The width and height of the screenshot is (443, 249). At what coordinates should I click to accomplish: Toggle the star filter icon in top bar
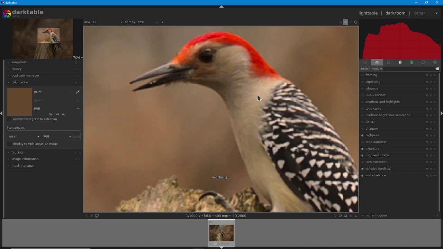[x=345, y=22]
